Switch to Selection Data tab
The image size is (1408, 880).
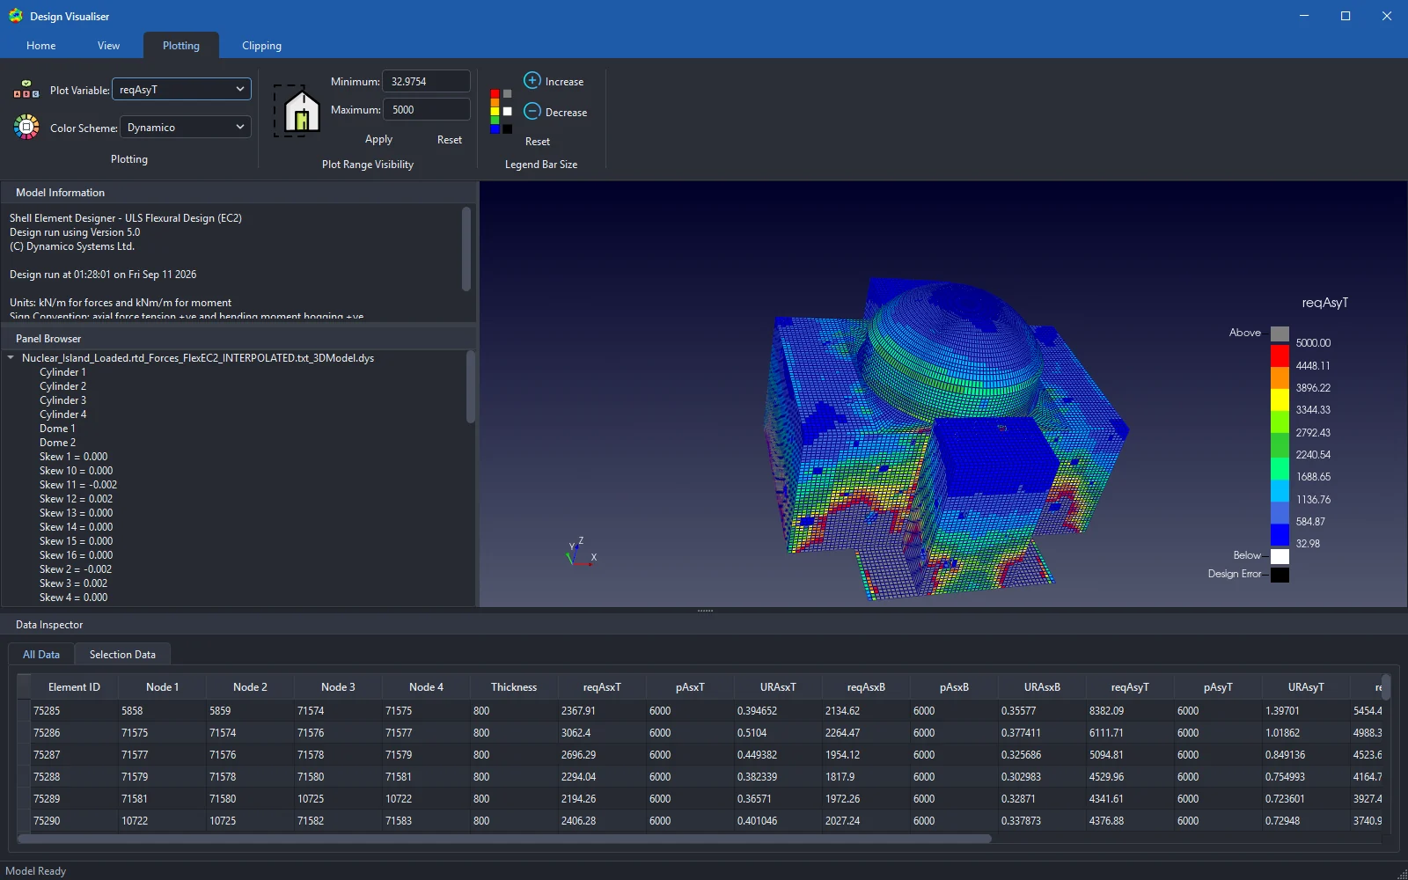[x=122, y=654]
